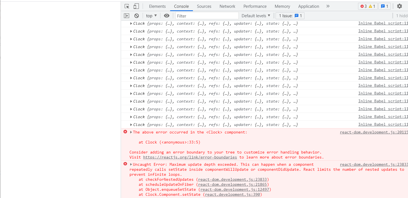Open react.development.js:390 source link
This screenshot has height=198, width=408.
[232, 194]
